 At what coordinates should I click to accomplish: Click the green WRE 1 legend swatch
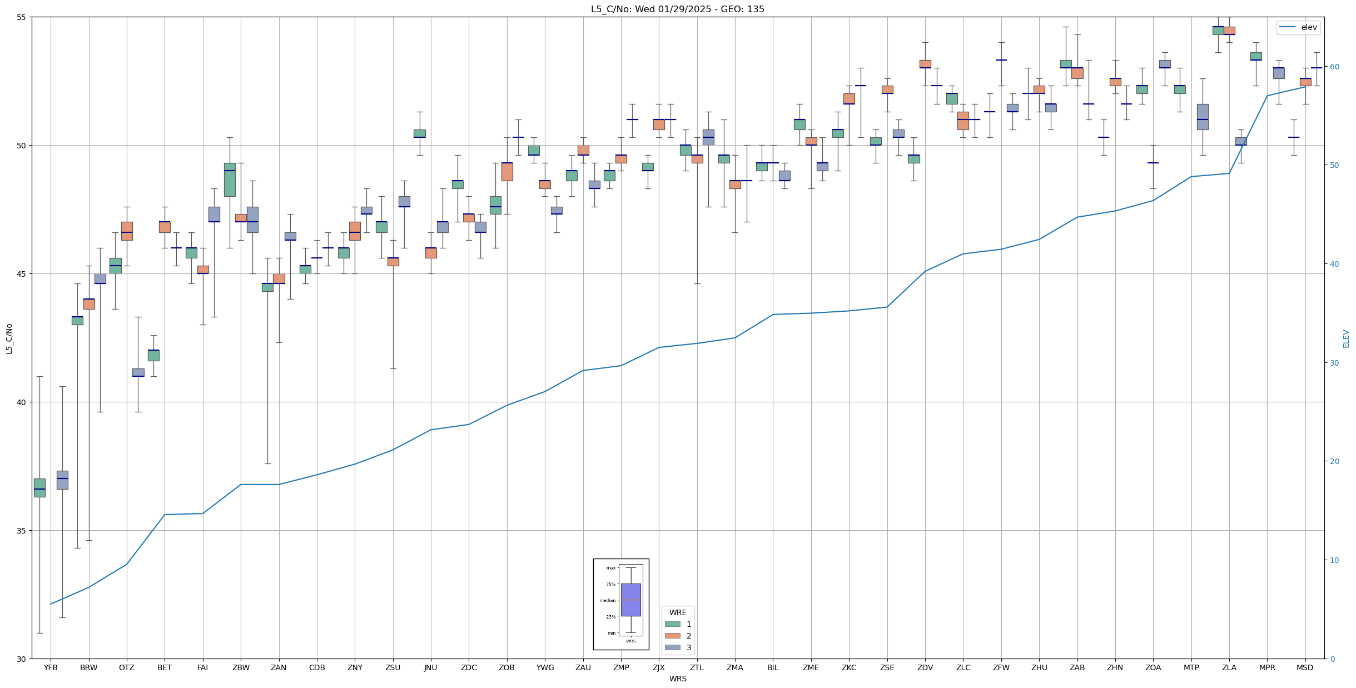pos(672,624)
